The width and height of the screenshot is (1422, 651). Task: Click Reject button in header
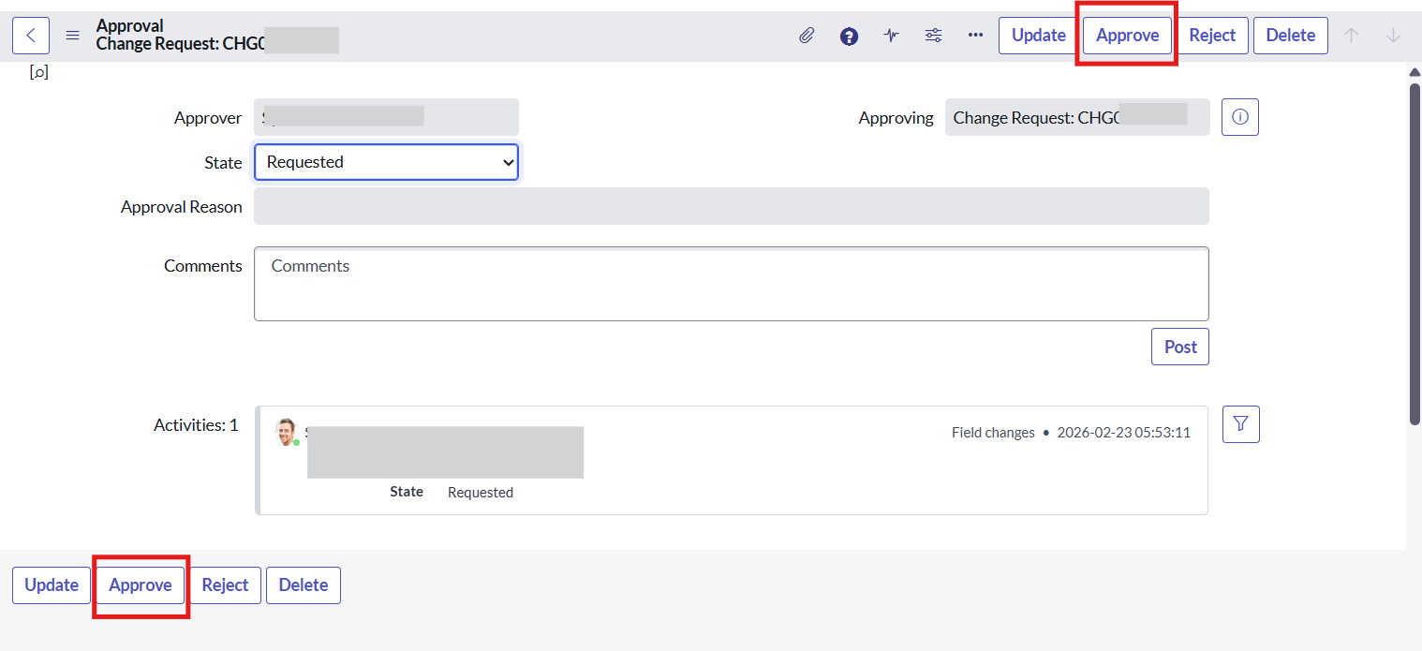click(x=1212, y=36)
